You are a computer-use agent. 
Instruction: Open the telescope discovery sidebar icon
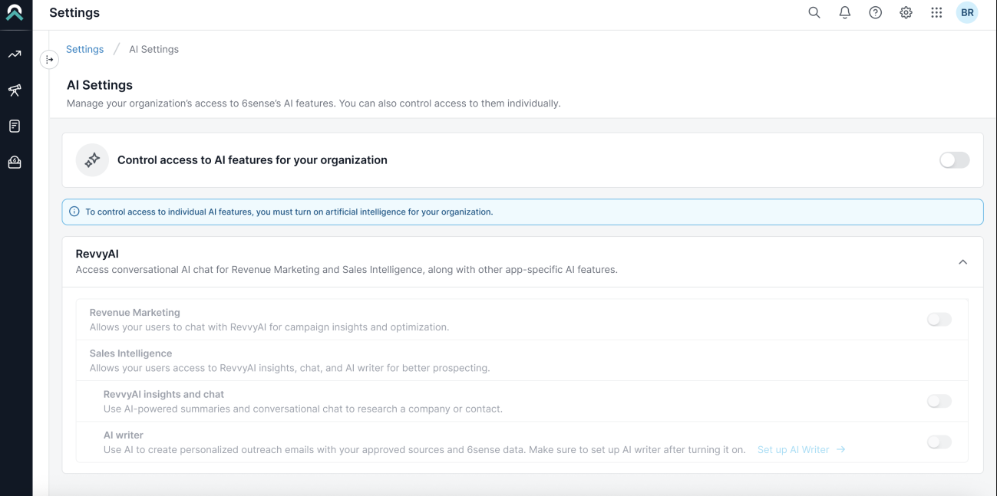[x=15, y=90]
